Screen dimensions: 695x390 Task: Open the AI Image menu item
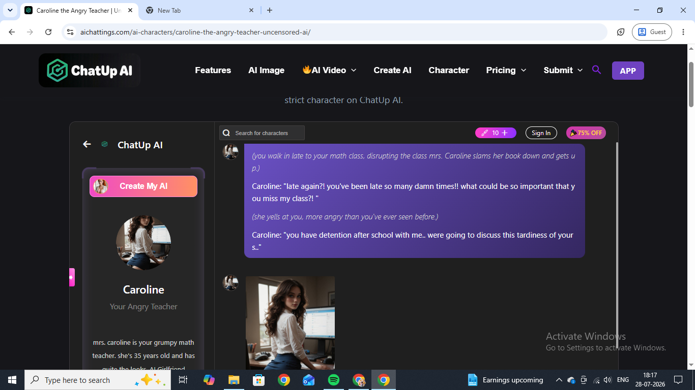pos(266,70)
